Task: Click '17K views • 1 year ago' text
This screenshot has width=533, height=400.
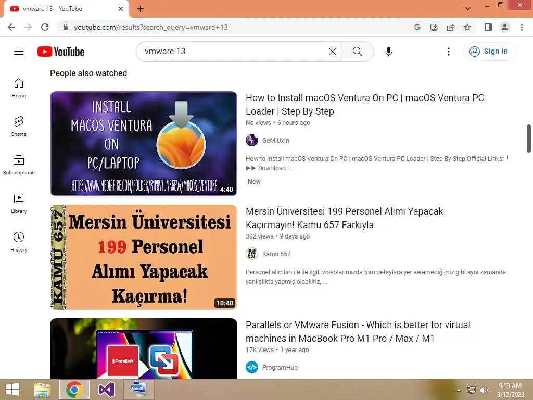Action: [x=277, y=350]
